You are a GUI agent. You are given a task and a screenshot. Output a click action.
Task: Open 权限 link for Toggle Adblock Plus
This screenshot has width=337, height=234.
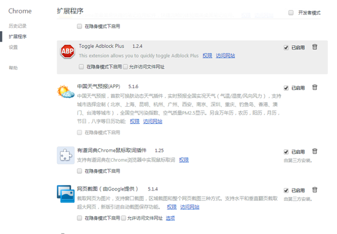click(207, 56)
